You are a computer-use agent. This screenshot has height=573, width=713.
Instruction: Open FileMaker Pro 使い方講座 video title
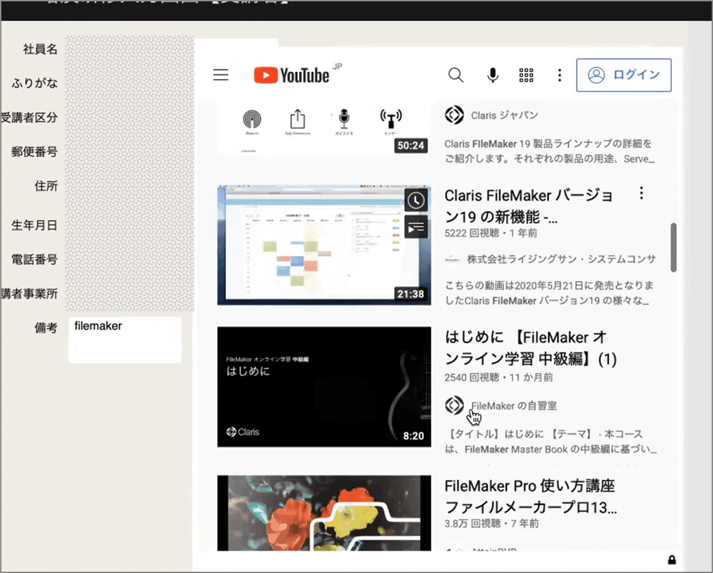pyautogui.click(x=530, y=496)
